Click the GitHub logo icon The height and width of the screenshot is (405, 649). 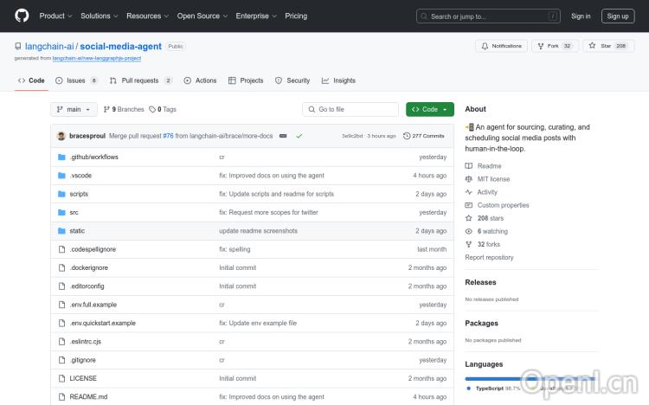22,16
